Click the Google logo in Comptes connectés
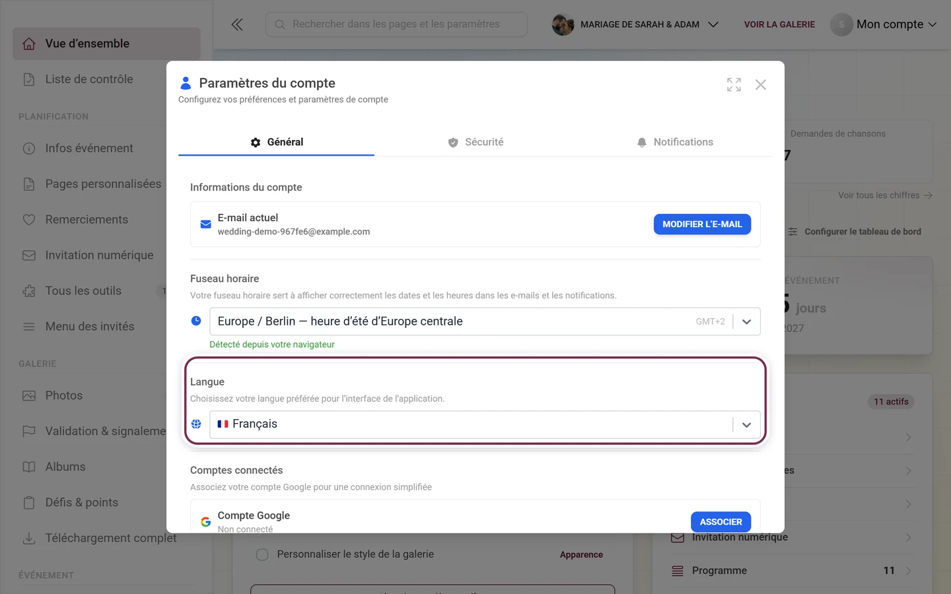The image size is (951, 594). [x=206, y=521]
